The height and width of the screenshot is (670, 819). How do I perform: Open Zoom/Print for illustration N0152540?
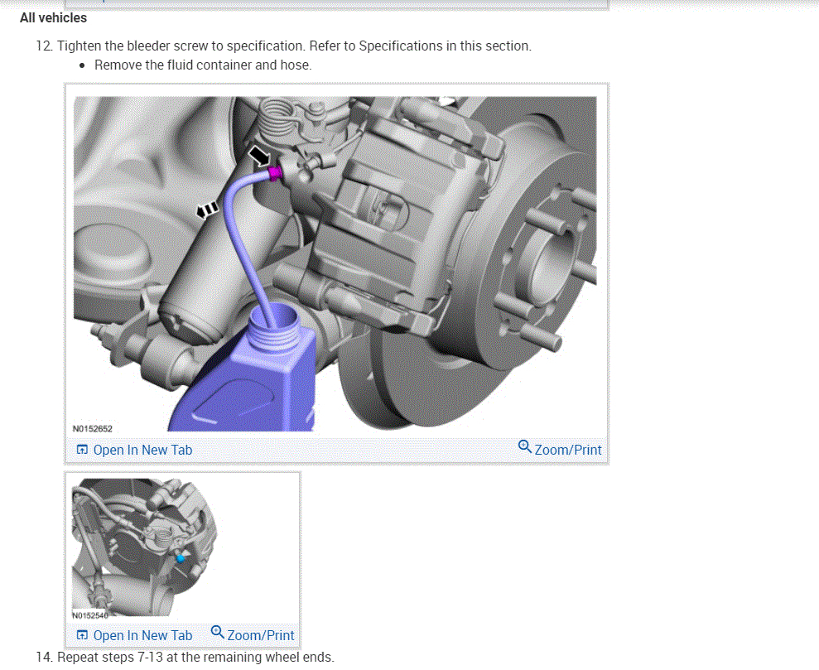click(253, 634)
